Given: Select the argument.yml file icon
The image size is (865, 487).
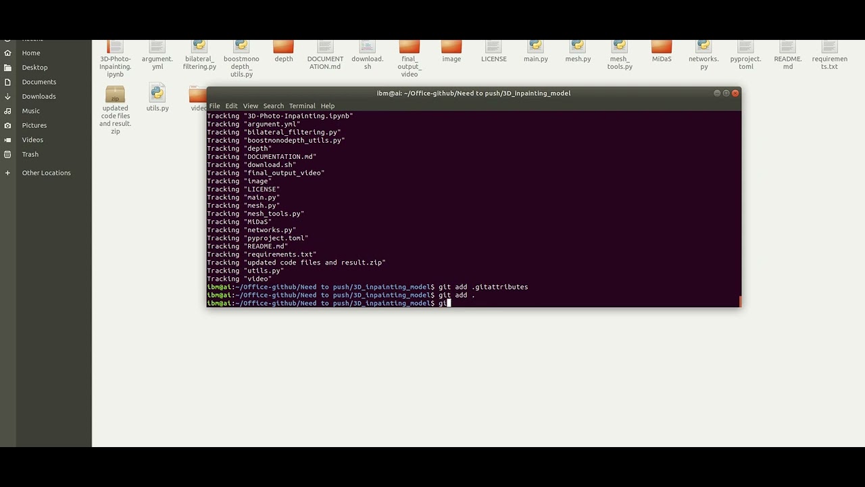Looking at the screenshot, I should tap(157, 47).
